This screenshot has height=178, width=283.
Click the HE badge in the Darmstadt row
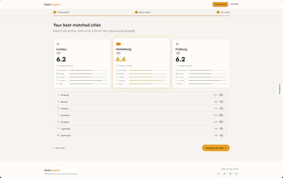(221, 135)
